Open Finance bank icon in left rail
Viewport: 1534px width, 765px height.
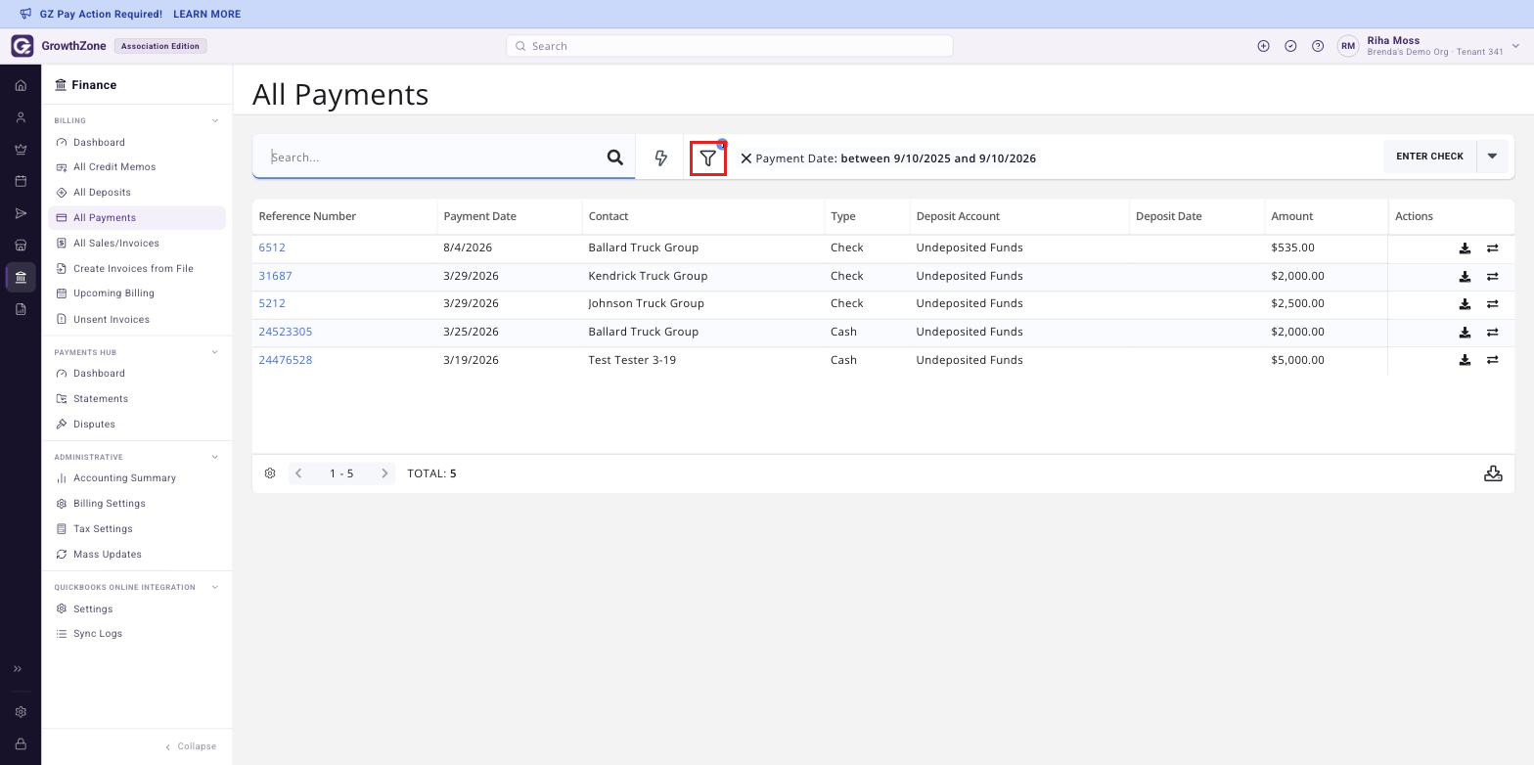pos(21,277)
